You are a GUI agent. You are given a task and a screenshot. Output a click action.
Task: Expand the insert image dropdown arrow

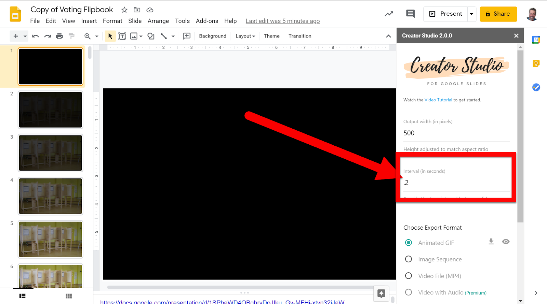click(141, 36)
